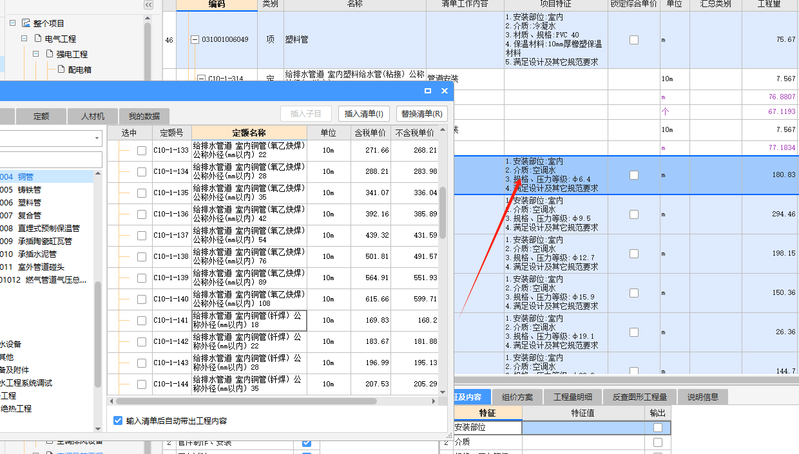Click the 替换清单(R) button
This screenshot has height=454, width=799.
click(x=422, y=114)
